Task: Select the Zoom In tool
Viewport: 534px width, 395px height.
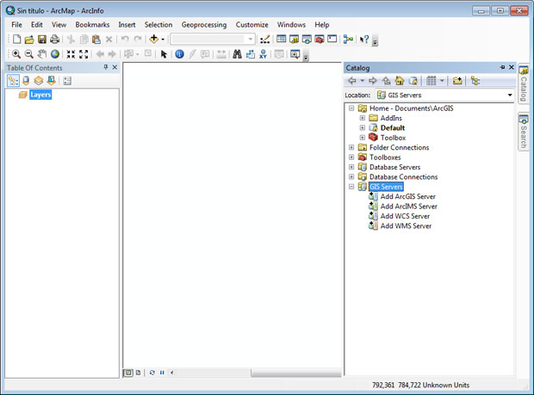Action: (x=16, y=54)
